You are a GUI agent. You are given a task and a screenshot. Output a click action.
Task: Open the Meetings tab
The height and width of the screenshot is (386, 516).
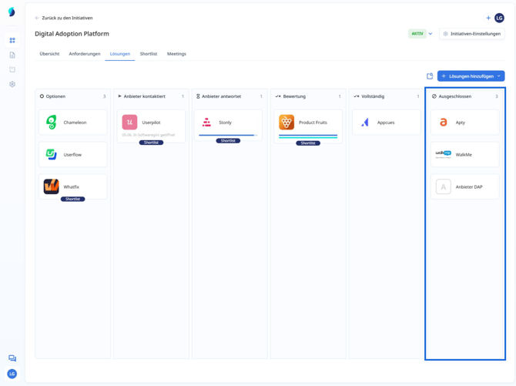(x=176, y=54)
